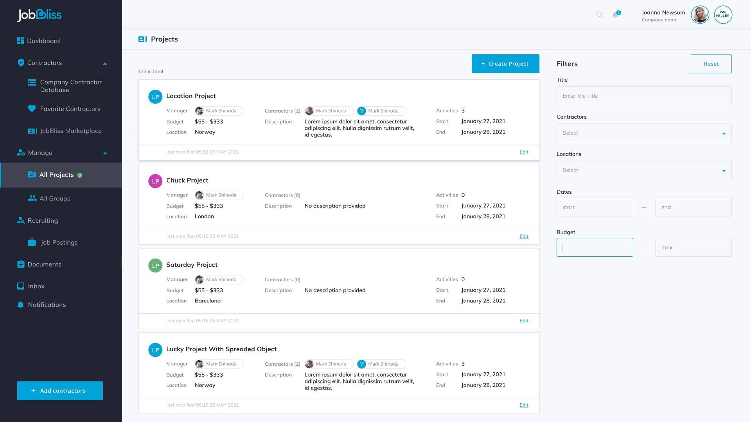Open Joanna Newsom's profile photo
This screenshot has height=422, width=751.
pyautogui.click(x=700, y=15)
